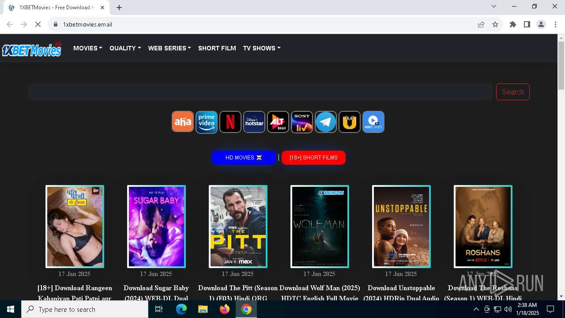
Task: Open the notification center
Action: coord(550,309)
